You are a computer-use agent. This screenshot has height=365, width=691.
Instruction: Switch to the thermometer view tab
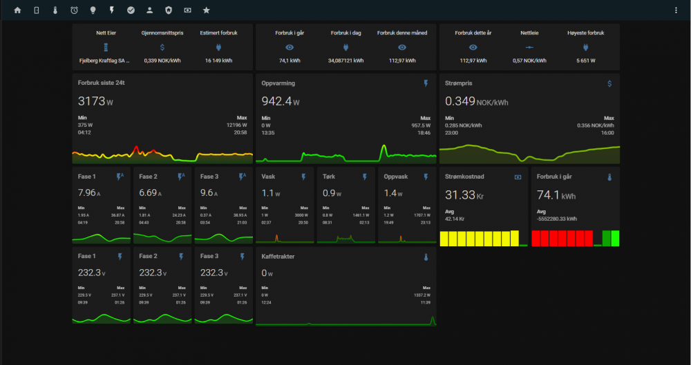pyautogui.click(x=55, y=10)
